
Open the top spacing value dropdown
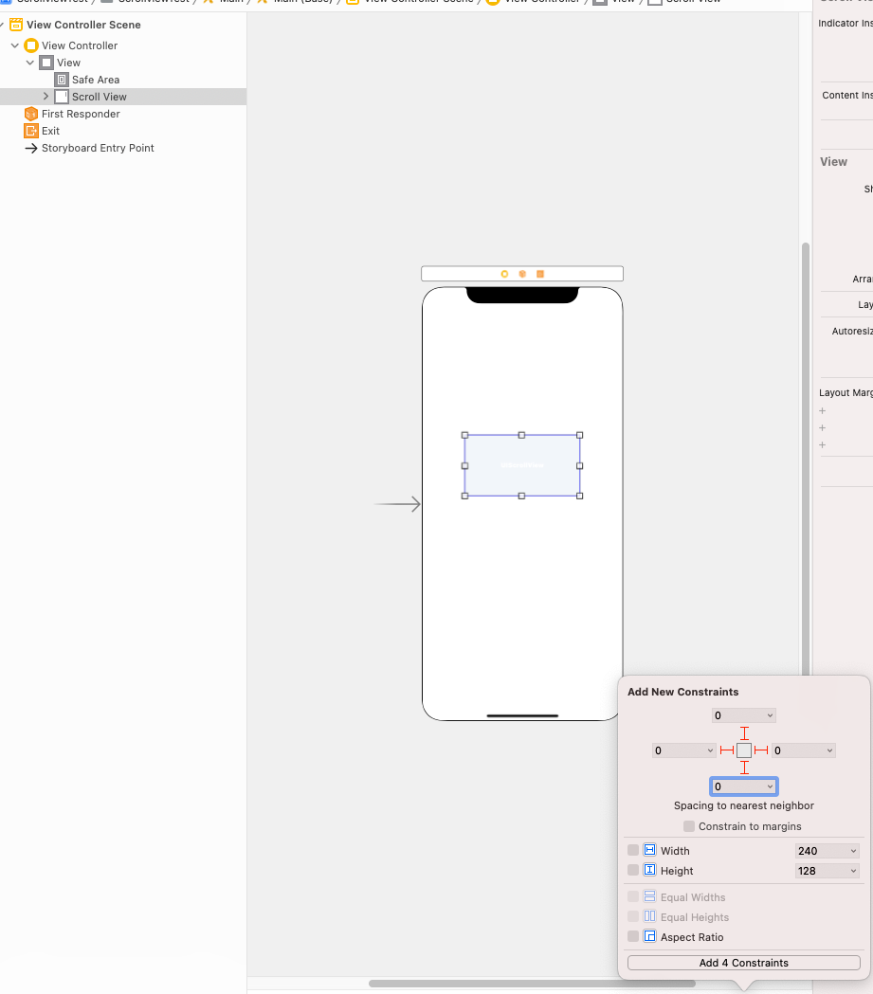click(x=770, y=715)
